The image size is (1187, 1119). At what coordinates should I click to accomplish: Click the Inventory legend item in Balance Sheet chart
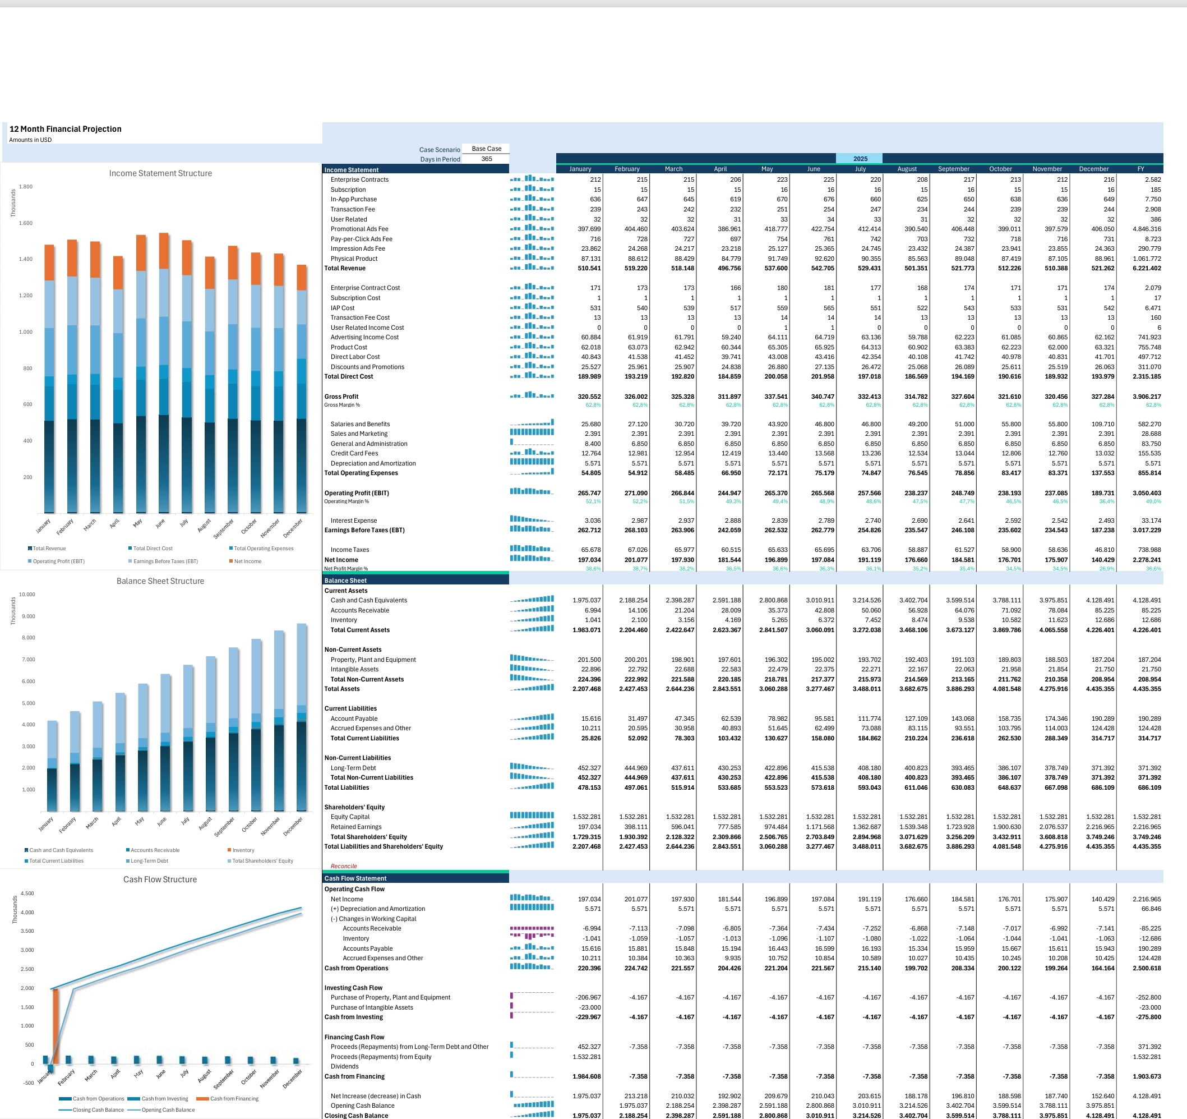pos(241,850)
